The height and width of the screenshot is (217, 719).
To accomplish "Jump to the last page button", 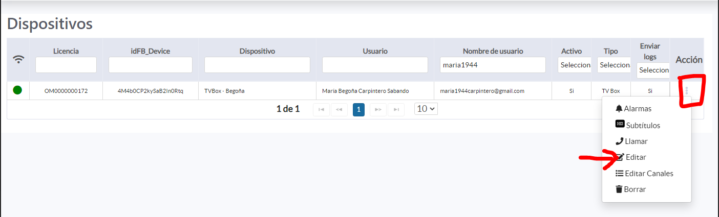I will (396, 109).
